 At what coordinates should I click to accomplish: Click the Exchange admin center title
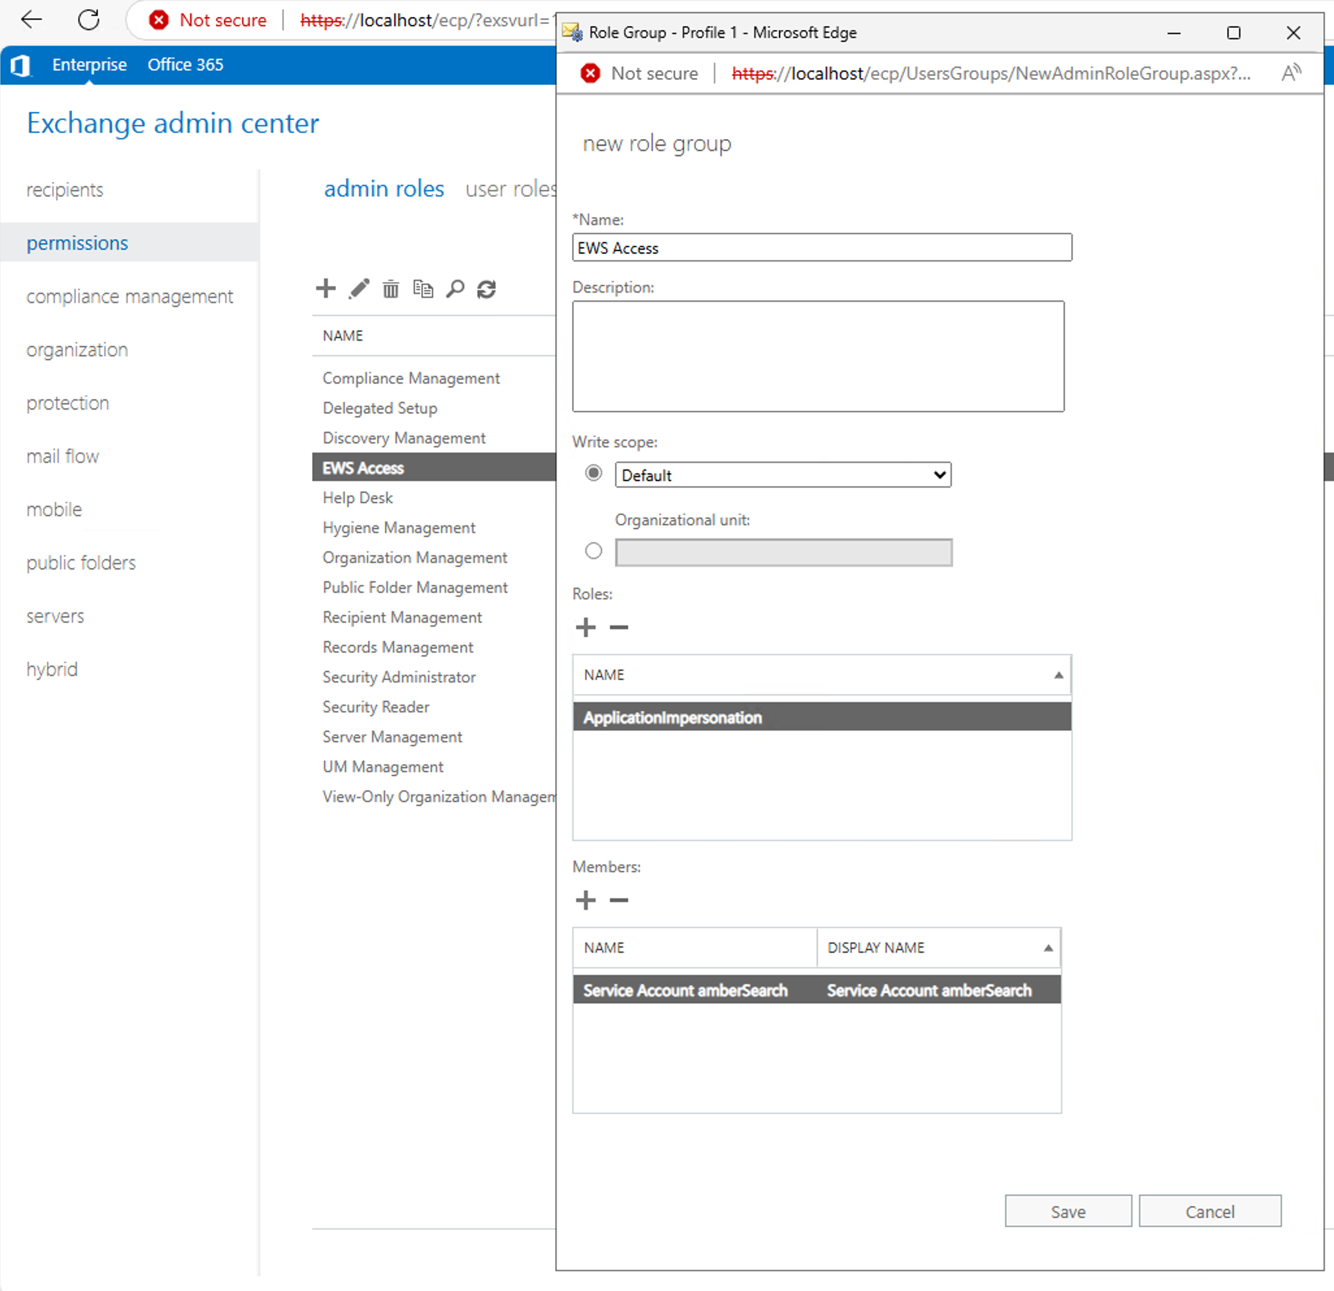[173, 123]
